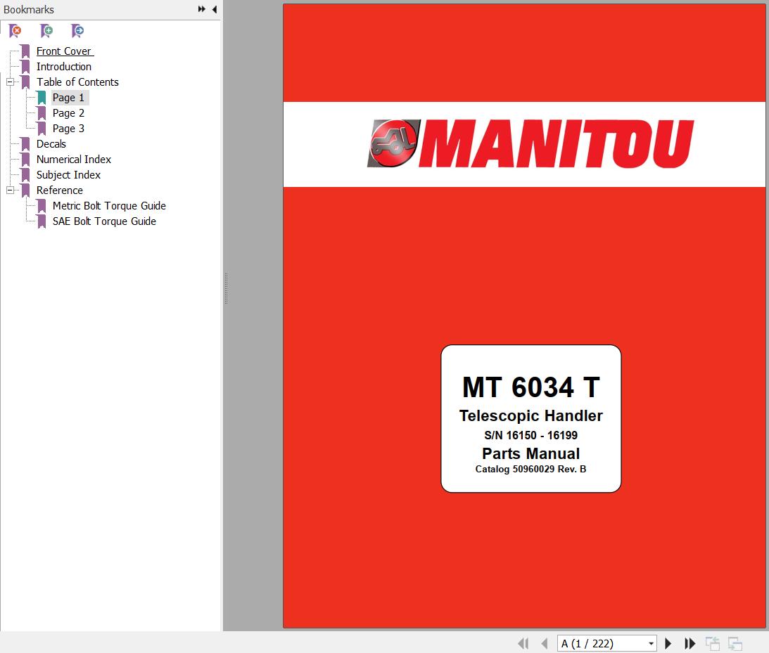The image size is (769, 653).
Task: Click the Manitou logo on the cover page
Action: 530,143
